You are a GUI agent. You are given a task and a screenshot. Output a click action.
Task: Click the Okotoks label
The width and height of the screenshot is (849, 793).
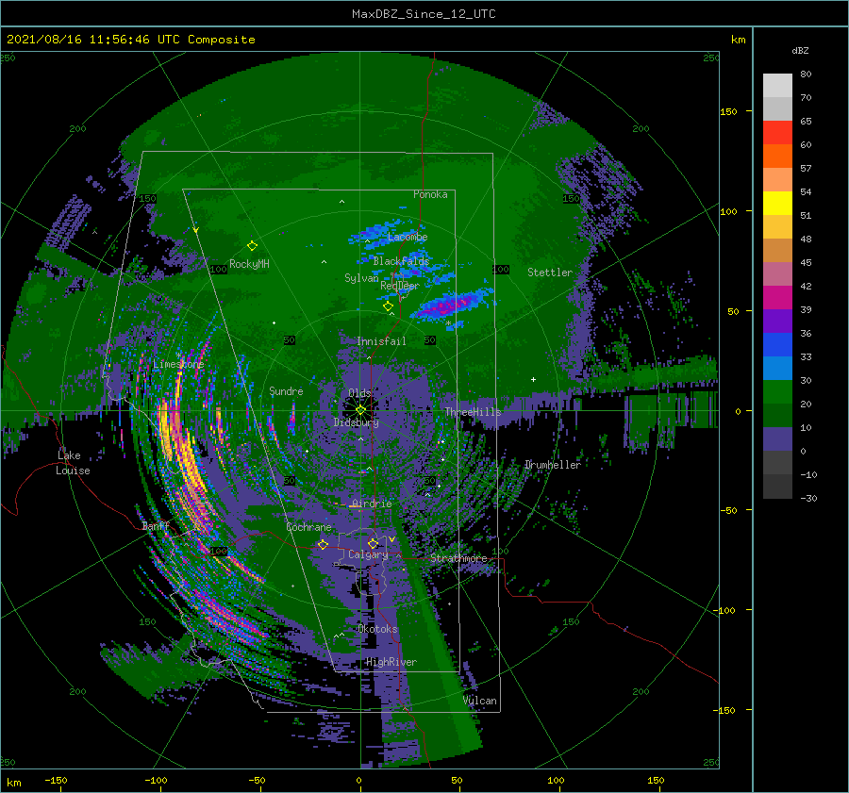click(x=377, y=629)
